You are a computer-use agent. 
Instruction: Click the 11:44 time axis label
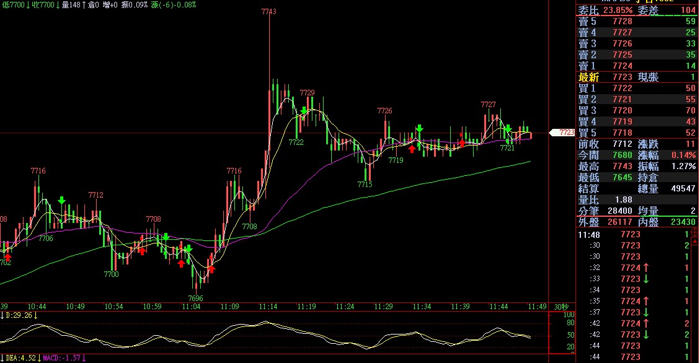pos(498,307)
